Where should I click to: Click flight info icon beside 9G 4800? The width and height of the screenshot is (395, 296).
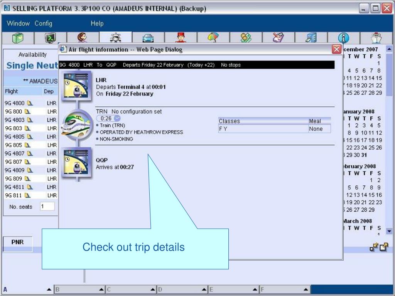click(30, 103)
